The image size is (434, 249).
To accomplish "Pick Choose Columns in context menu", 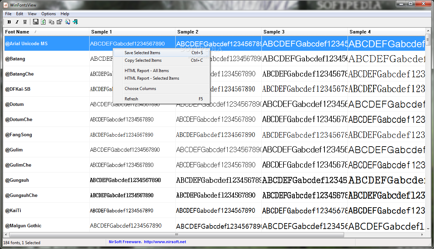I will coord(162,89).
